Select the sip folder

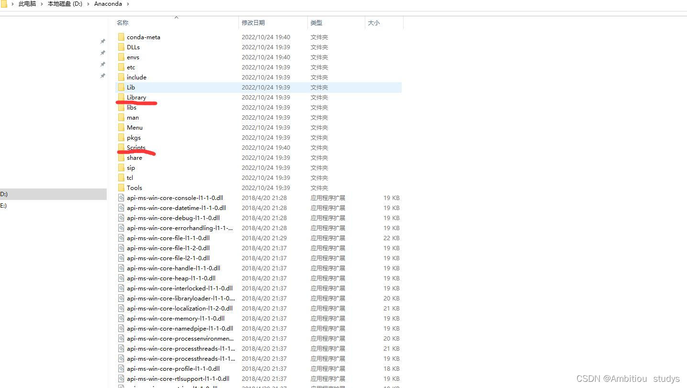[x=129, y=167]
